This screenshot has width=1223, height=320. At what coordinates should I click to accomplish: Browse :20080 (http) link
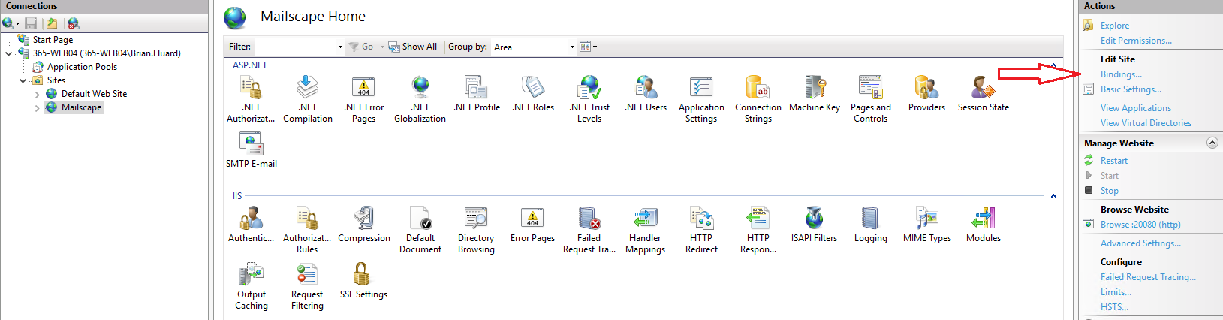tap(1140, 225)
